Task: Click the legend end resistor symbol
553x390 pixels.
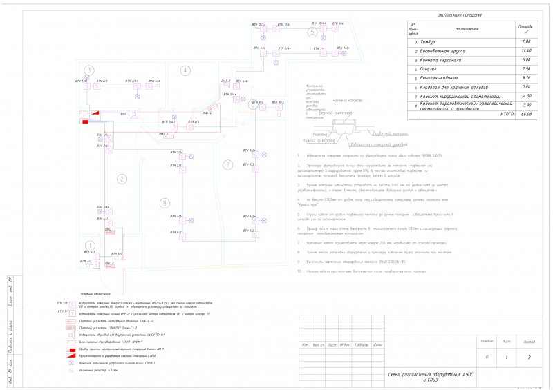Action: (x=71, y=370)
